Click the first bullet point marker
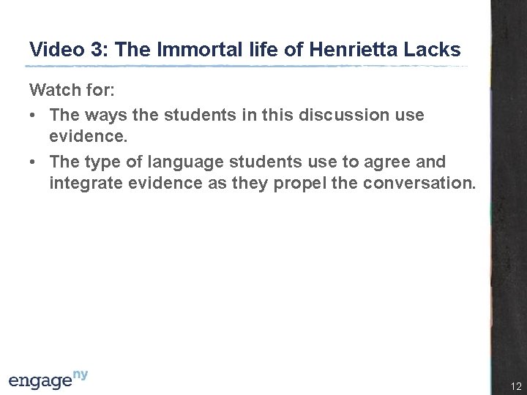This screenshot has height=395, width=527. click(x=34, y=116)
